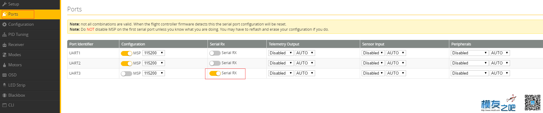Click the Blackbox icon in the sidebar
543x113 pixels.
tap(4, 95)
